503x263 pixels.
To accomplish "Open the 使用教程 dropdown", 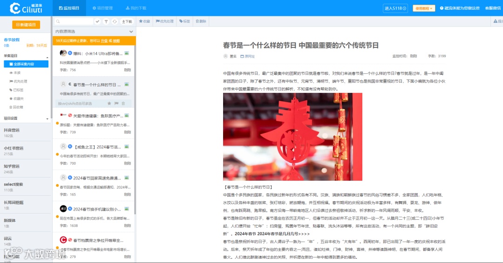I will tap(424, 8).
